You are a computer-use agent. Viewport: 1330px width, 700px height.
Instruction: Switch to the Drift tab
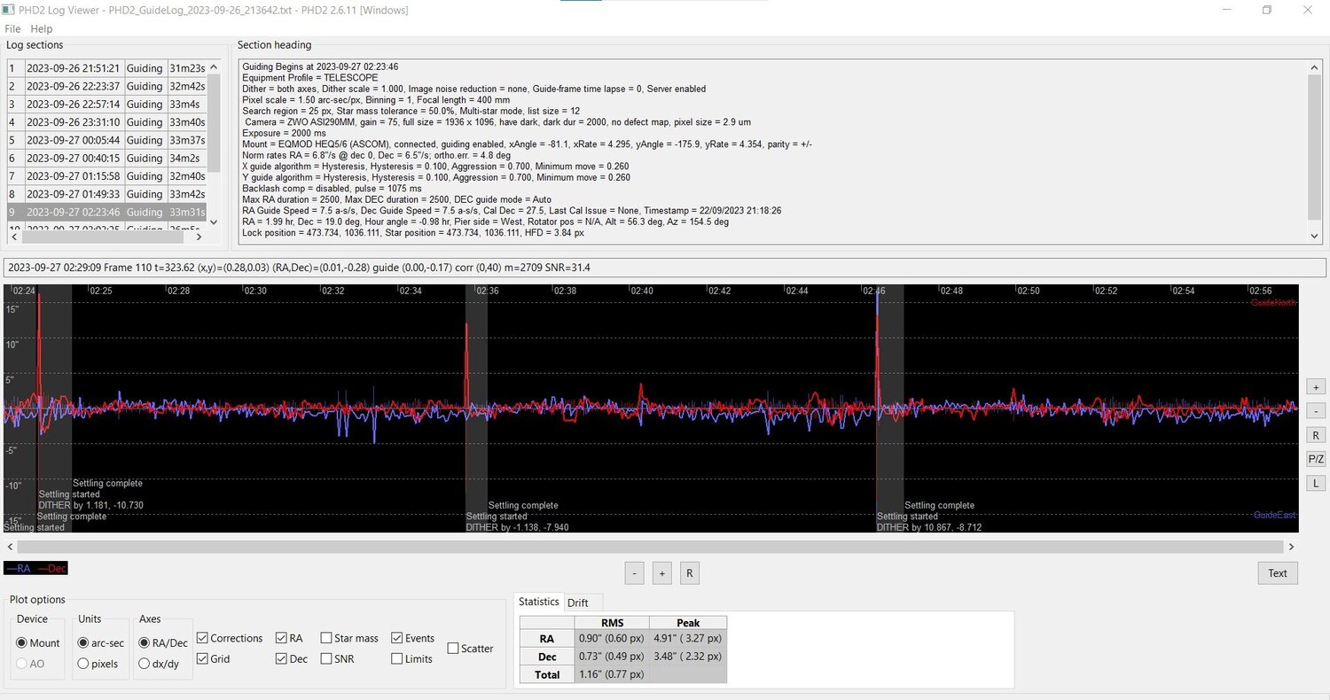pyautogui.click(x=577, y=603)
